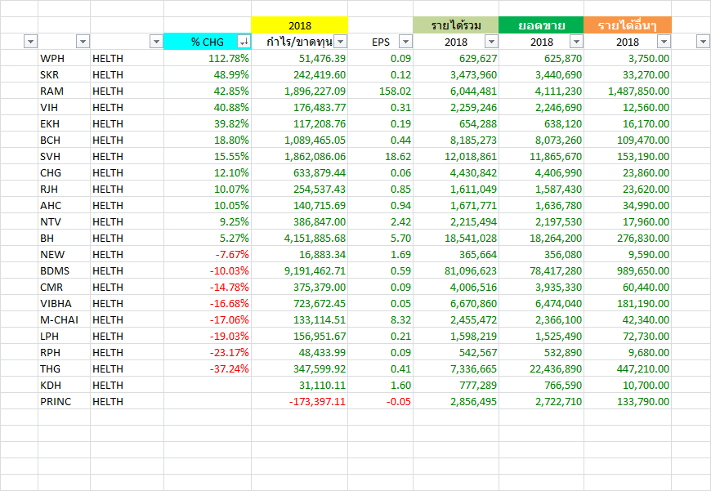
Task: Select the VIBHA ticker cell
Action: click(x=64, y=303)
